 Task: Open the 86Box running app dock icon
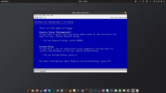pos(133,91)
